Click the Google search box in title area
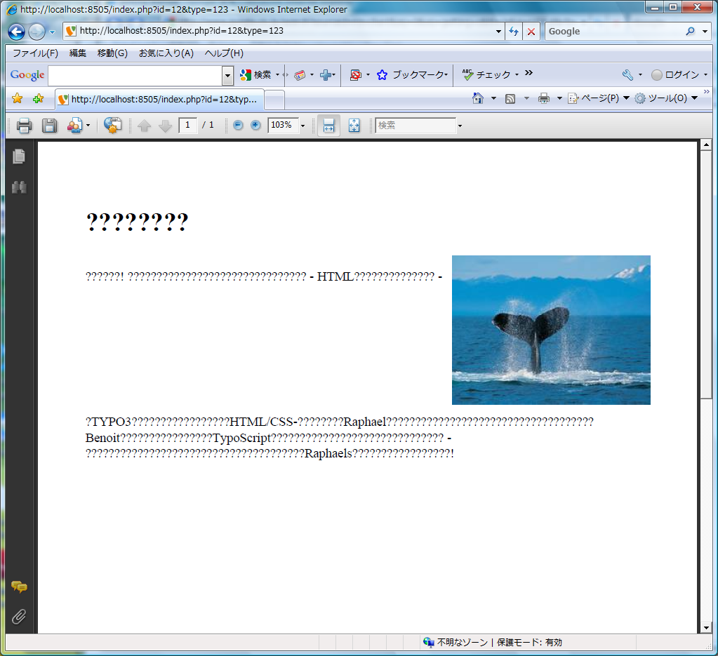The width and height of the screenshot is (718, 656). click(613, 31)
